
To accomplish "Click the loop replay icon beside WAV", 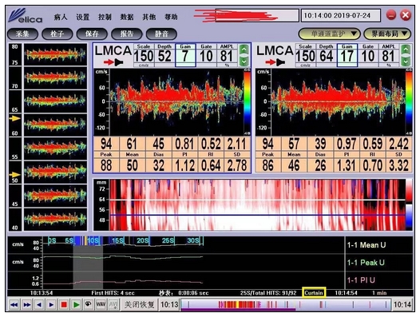I will 89,304.
